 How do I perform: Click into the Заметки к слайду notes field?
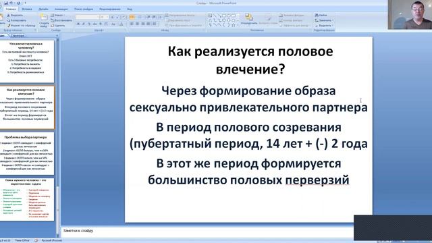click(207, 231)
